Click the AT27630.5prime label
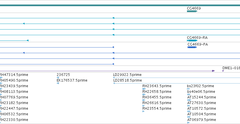 201,103
